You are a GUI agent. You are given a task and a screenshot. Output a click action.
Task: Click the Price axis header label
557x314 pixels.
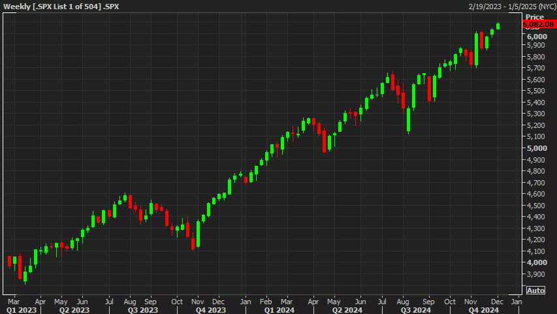point(535,17)
